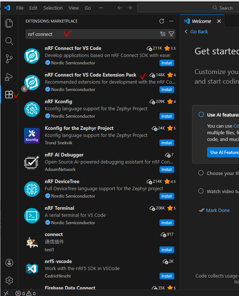Refresh the extensions marketplace list
Image resolution: width=239 pixels, height=296 pixels.
click(162, 21)
